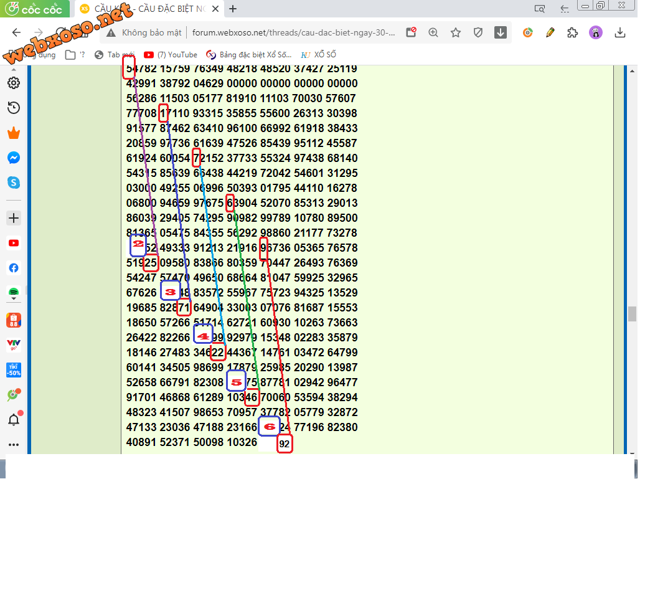Open Skype from the left sidebar
The width and height of the screenshot is (645, 593).
pyautogui.click(x=14, y=183)
